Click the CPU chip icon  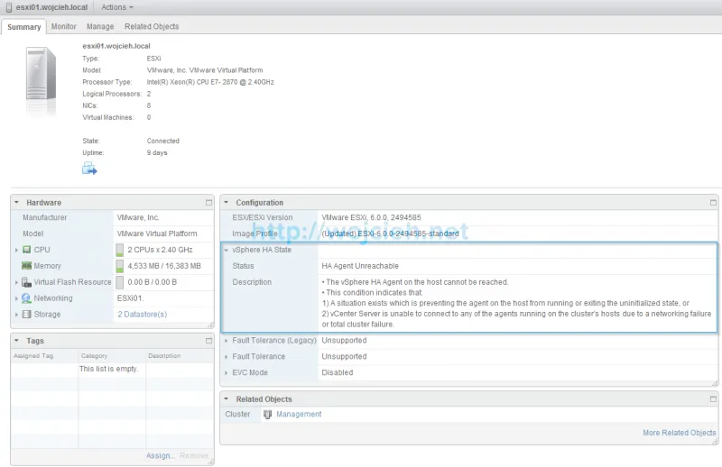tap(27, 250)
